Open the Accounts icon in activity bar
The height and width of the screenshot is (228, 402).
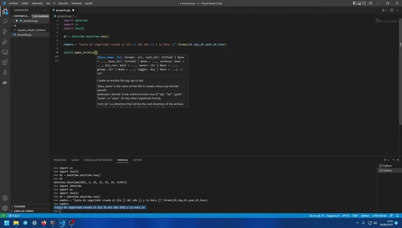point(5,198)
